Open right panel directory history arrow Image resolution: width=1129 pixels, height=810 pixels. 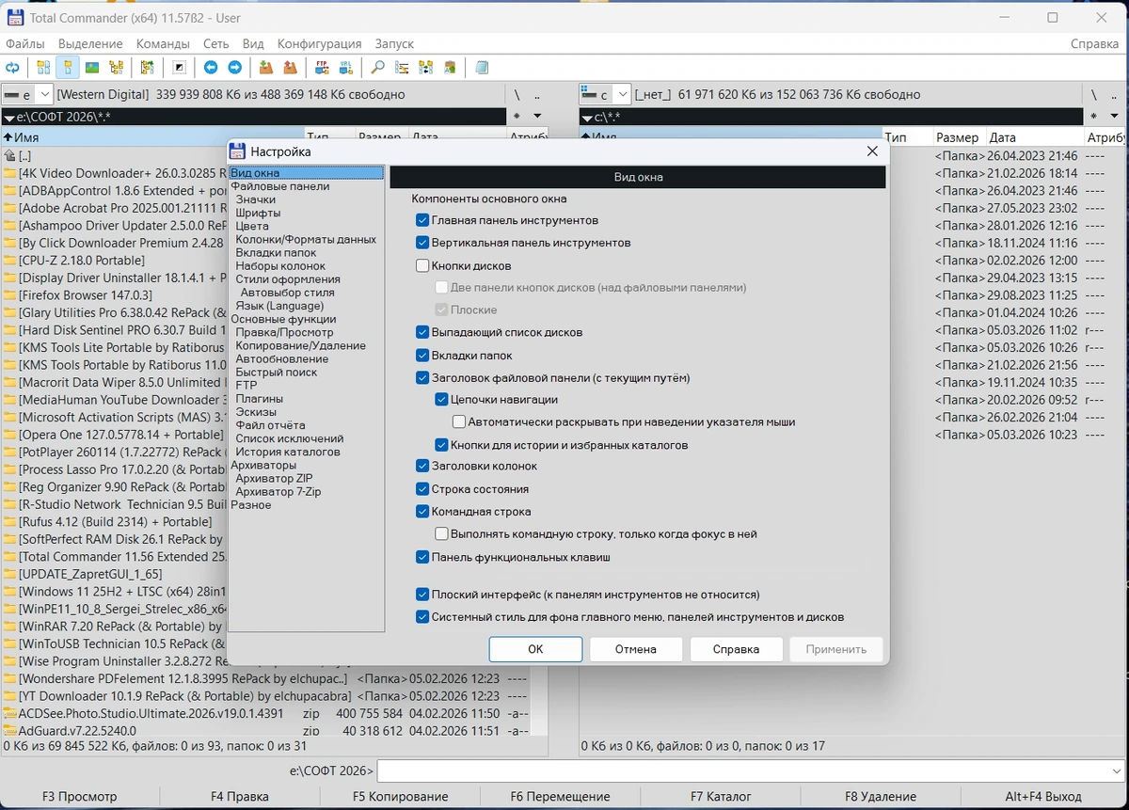pos(1115,117)
